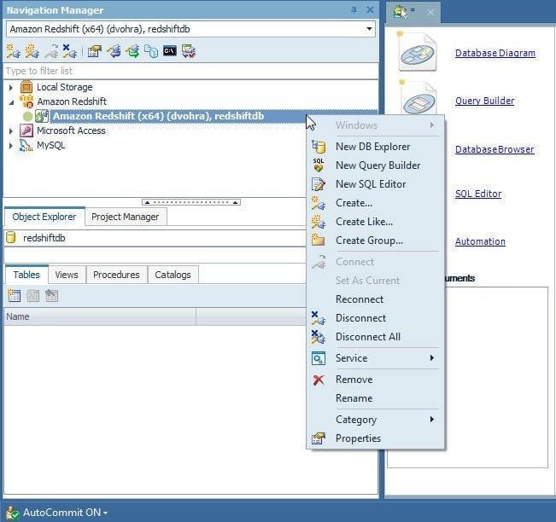
Task: Select Create Group... in the context menu
Action: pyautogui.click(x=375, y=241)
